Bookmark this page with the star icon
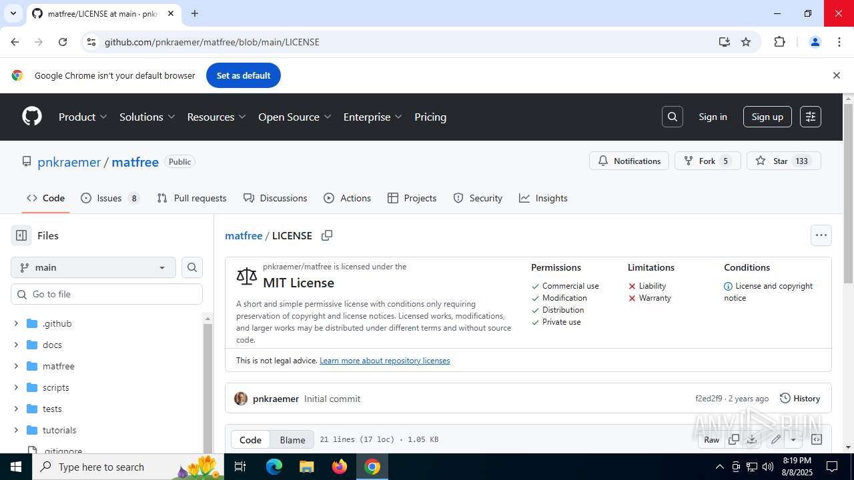 (746, 42)
